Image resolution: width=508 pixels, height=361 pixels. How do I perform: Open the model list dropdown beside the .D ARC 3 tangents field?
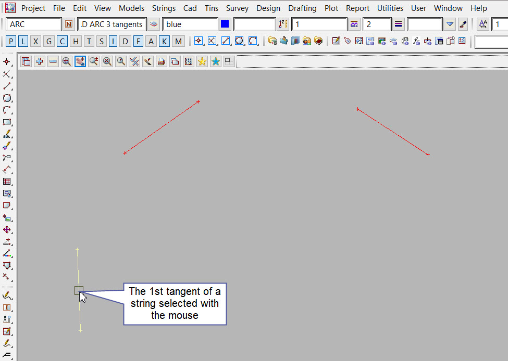tap(154, 24)
